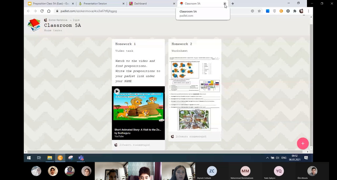Open the orange browser taskbar icon

pos(60,158)
